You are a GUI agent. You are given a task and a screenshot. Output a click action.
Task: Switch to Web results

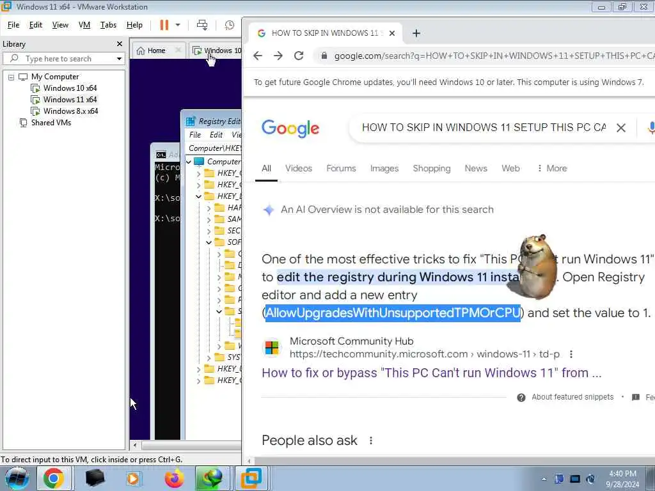coord(510,168)
